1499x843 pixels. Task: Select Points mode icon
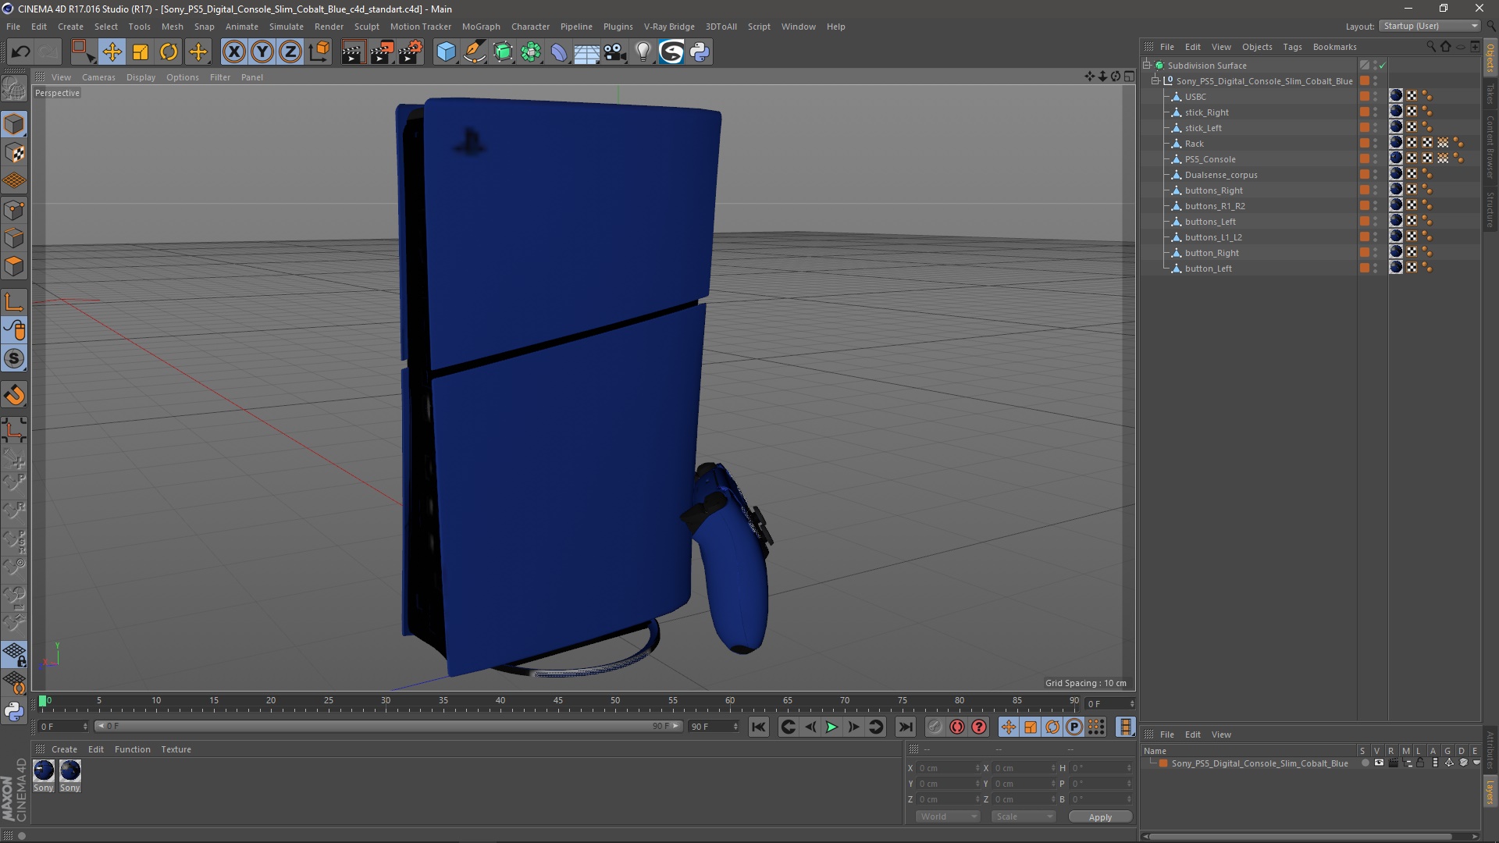point(14,209)
